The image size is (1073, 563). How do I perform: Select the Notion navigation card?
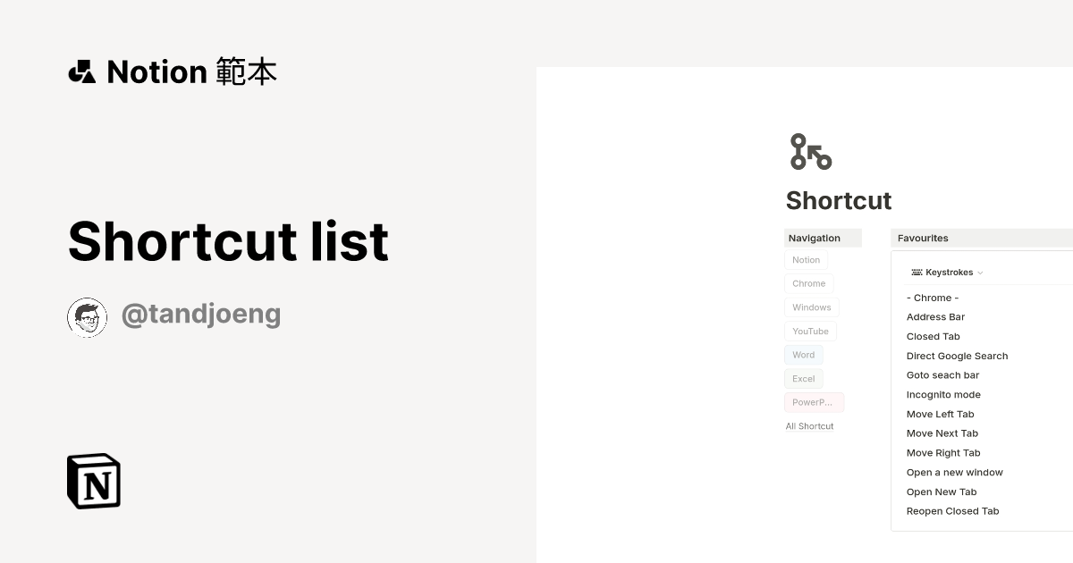806,260
